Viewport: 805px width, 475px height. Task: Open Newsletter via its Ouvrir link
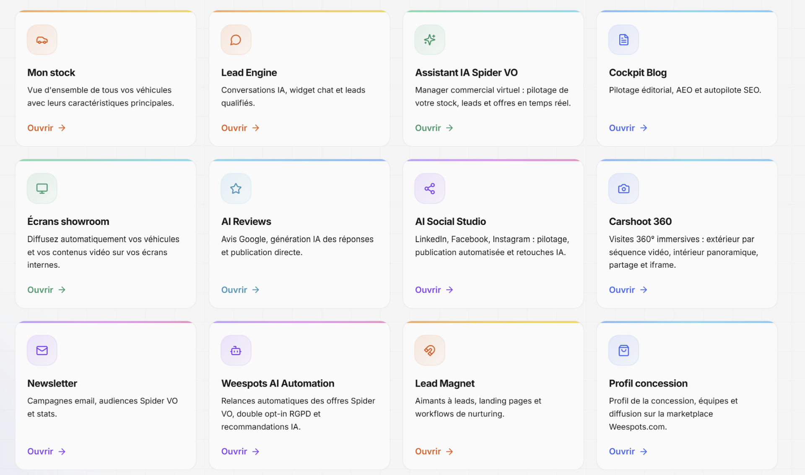coord(46,452)
